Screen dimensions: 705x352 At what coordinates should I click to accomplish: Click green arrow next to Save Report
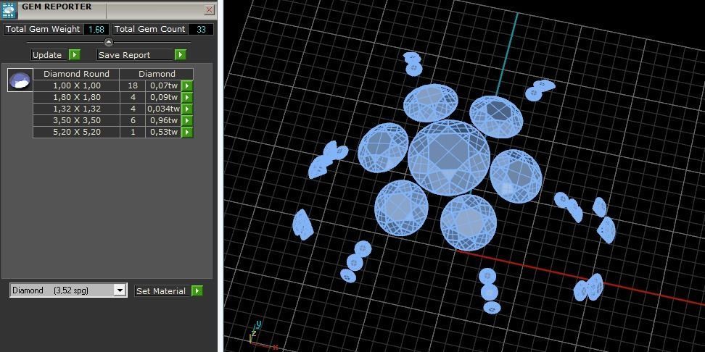point(181,55)
